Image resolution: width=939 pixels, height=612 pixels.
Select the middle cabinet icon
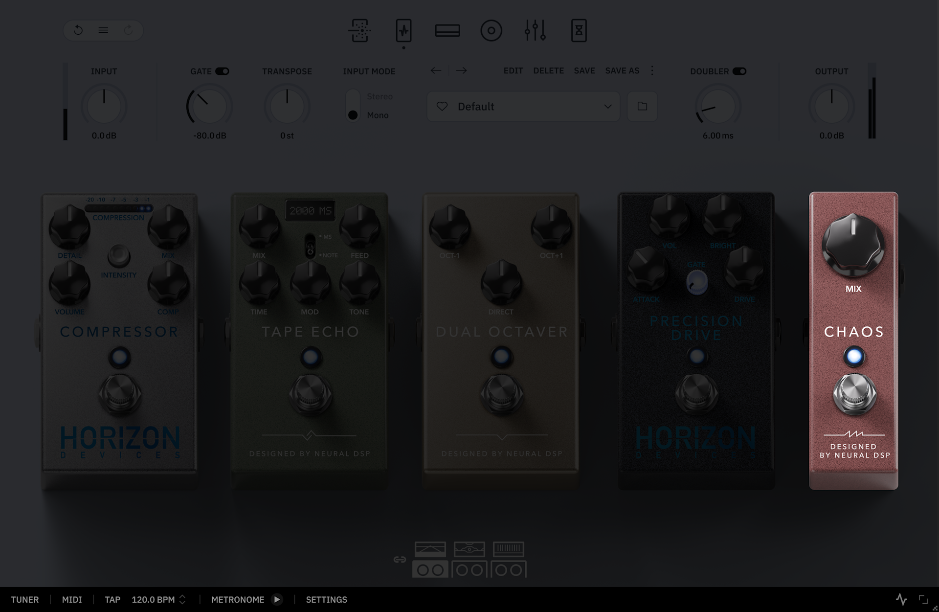point(469,569)
